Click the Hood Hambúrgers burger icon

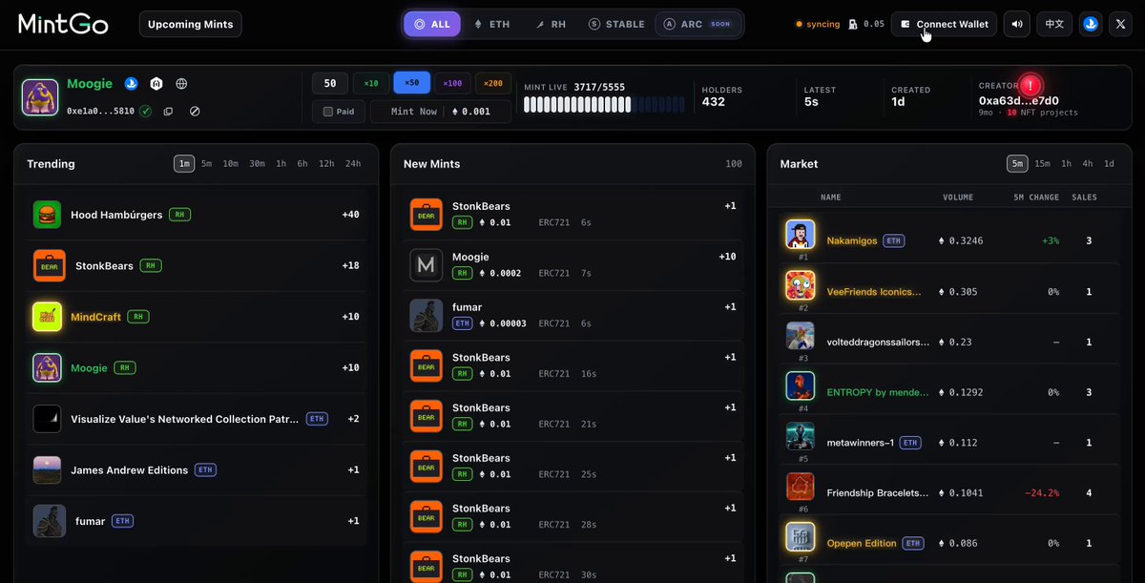pos(47,215)
